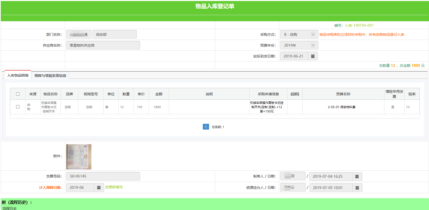The image size is (429, 210).
Task: Click the 发票号码 input field
Action: click(x=103, y=176)
